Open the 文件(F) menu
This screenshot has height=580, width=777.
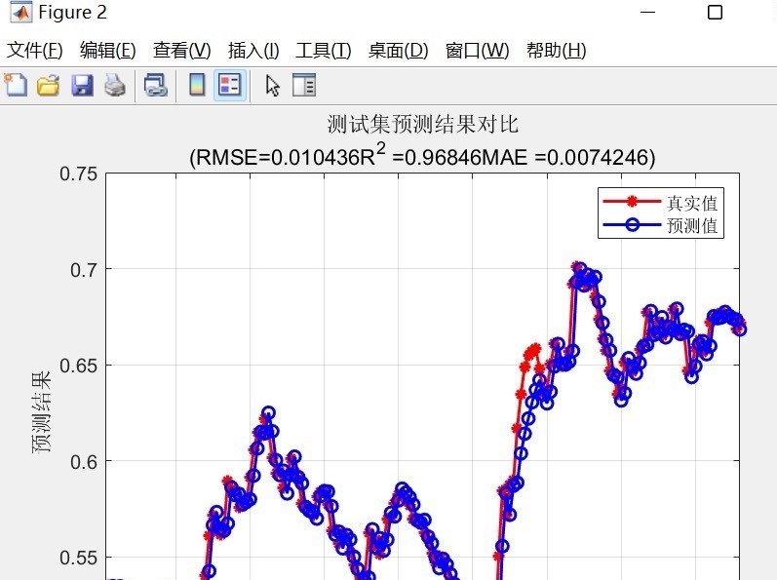click(35, 50)
